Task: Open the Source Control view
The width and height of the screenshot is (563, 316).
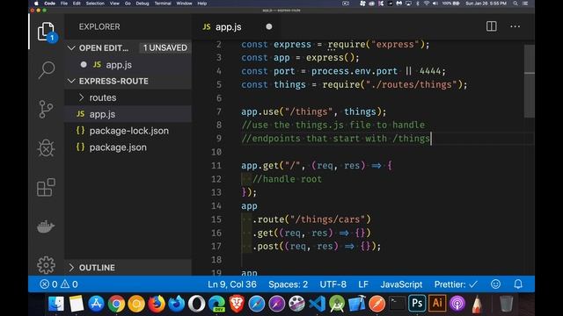Action: click(46, 109)
